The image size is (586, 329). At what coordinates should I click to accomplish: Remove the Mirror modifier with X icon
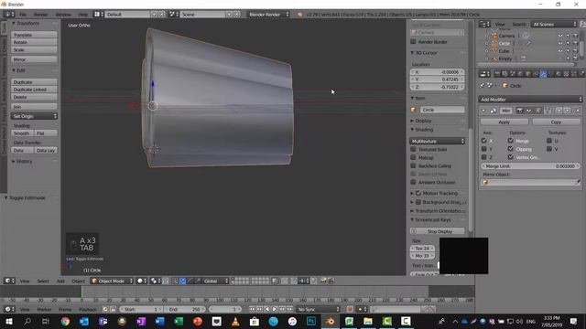[x=578, y=111]
